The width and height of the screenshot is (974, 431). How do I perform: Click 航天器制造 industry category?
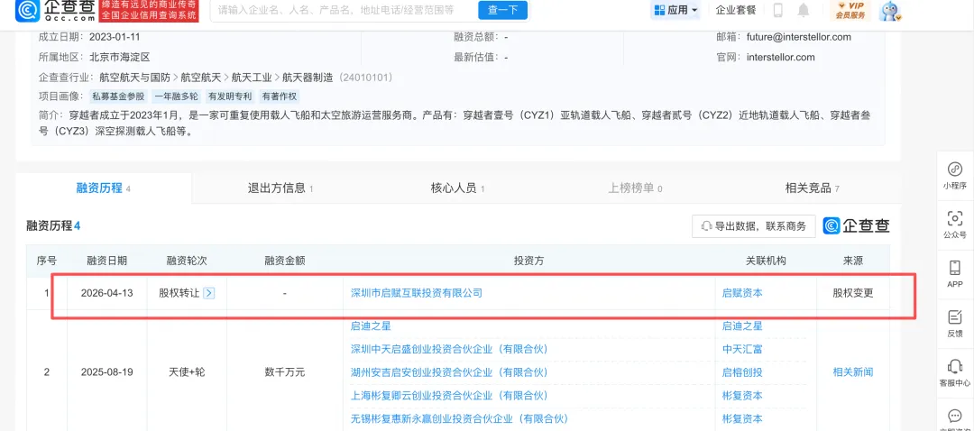click(307, 78)
